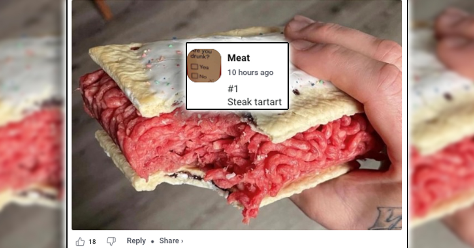Click the white comment overlay card

(x=237, y=76)
